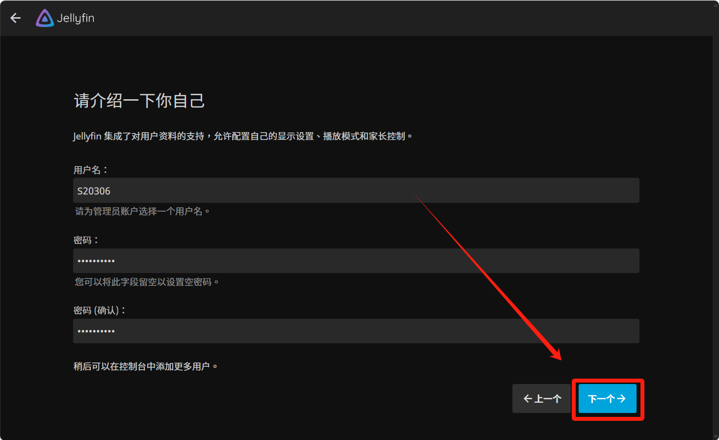Click the 下一个 blue button
The height and width of the screenshot is (440, 719).
pos(607,398)
